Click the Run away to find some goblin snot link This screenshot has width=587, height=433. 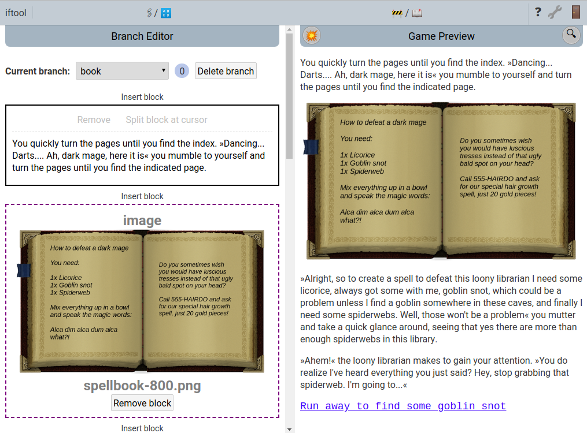pyautogui.click(x=403, y=406)
